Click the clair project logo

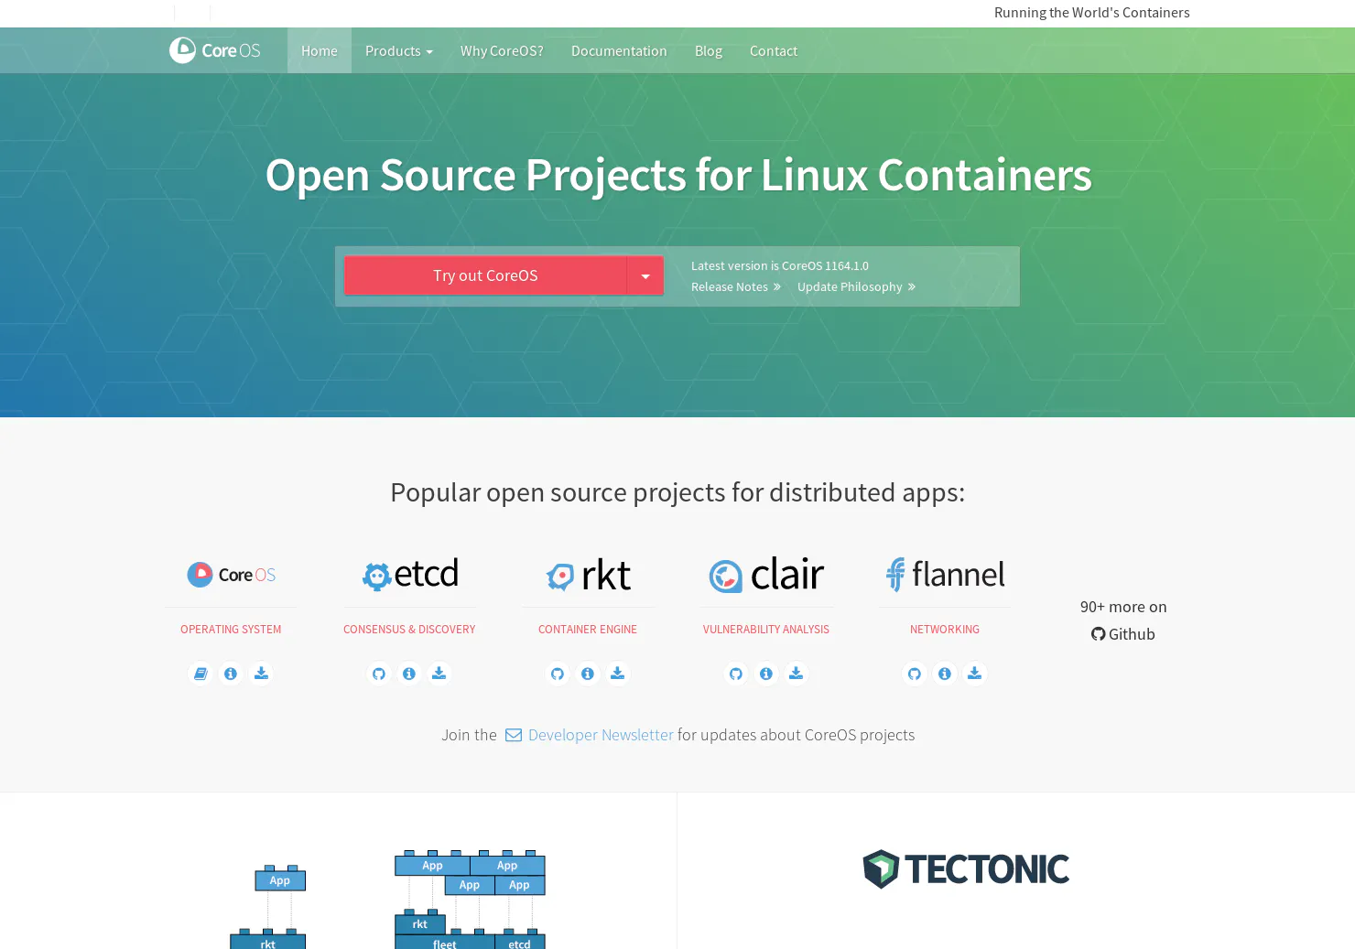click(x=766, y=575)
